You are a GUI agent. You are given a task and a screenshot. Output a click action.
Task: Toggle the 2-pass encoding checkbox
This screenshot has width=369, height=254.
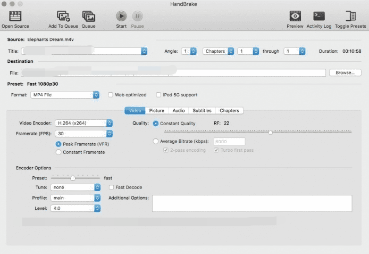click(x=166, y=150)
